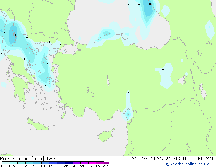Click the 0.1–0.5 mm legend color swatch

(x=6, y=163)
